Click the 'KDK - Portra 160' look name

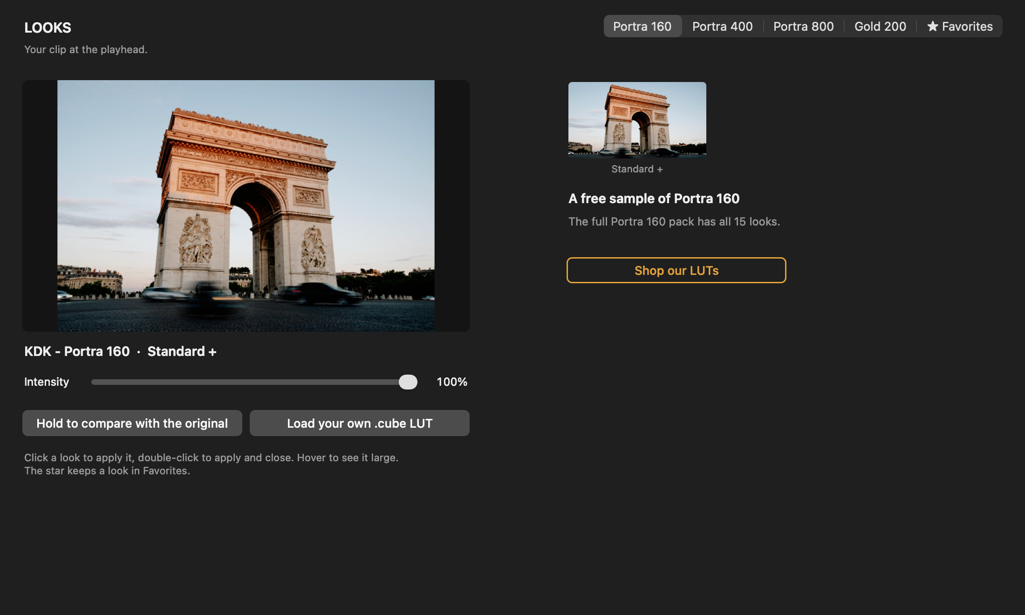[77, 351]
